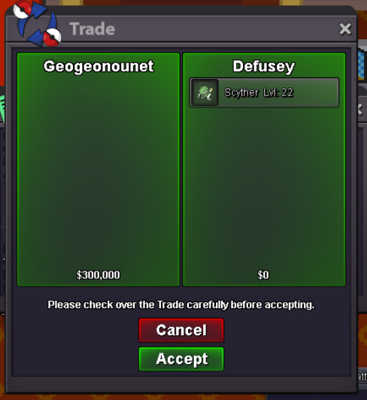The width and height of the screenshot is (367, 400).
Task: Select the Scyther sprite icon
Action: pyautogui.click(x=205, y=92)
